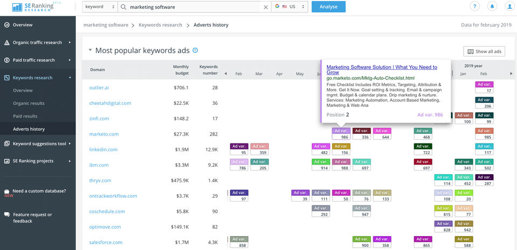Click the Show all ads button

[x=484, y=52]
